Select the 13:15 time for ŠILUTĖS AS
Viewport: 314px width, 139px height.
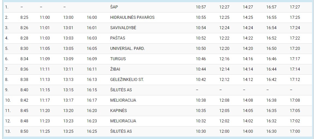[x=68, y=90]
